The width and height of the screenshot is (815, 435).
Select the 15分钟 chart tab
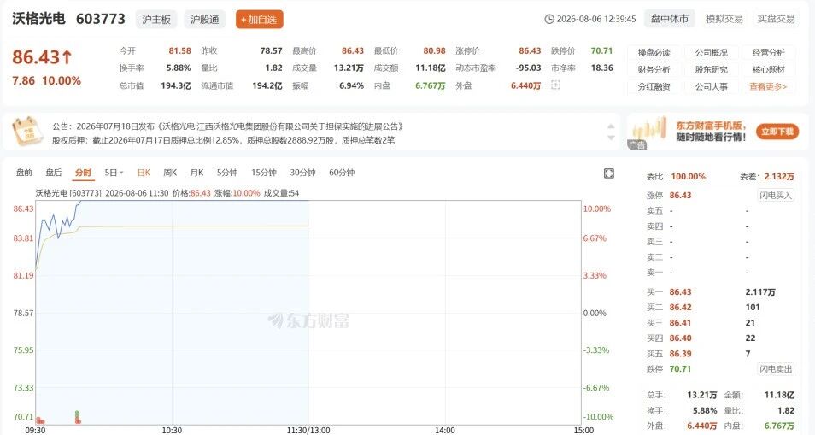click(x=263, y=173)
